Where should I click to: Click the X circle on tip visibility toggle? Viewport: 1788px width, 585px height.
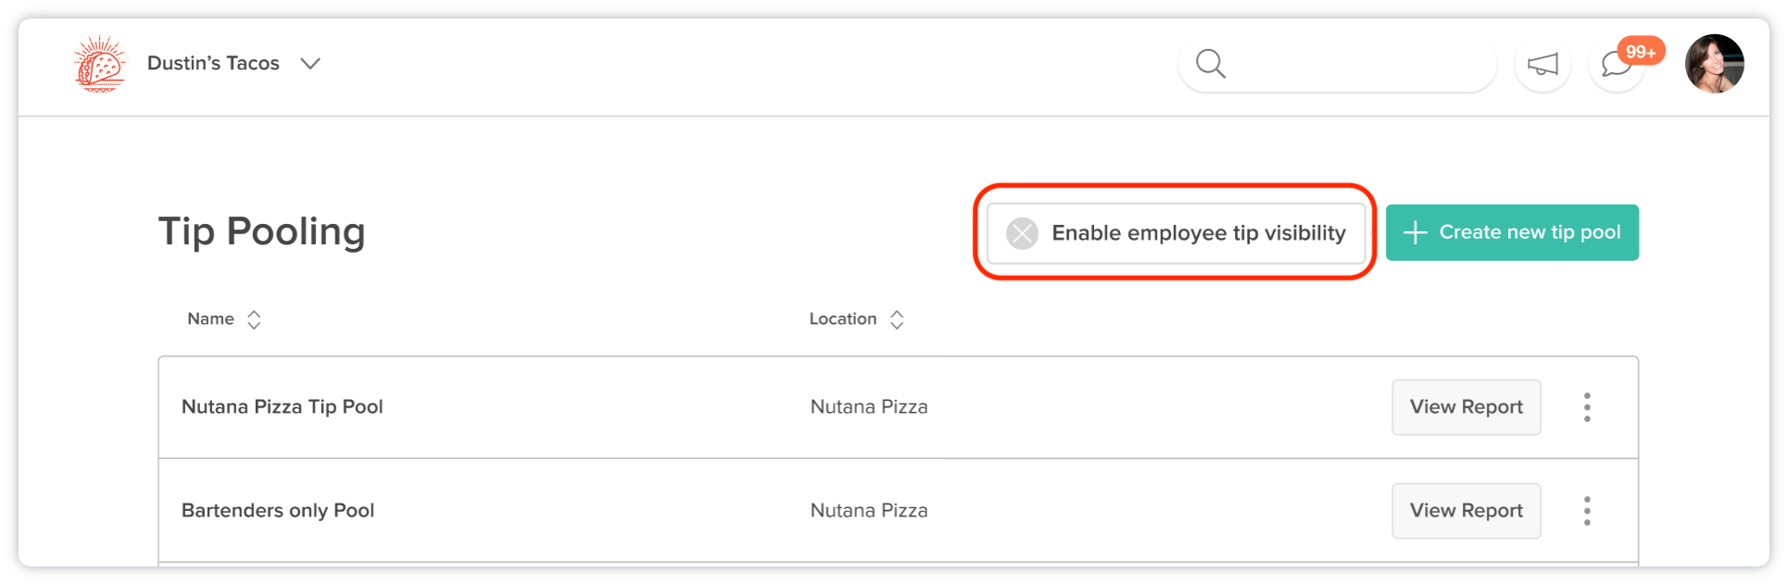point(1022,233)
